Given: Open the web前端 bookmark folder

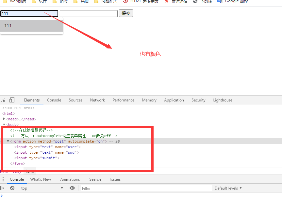Looking at the screenshot, I should (x=14, y=1).
